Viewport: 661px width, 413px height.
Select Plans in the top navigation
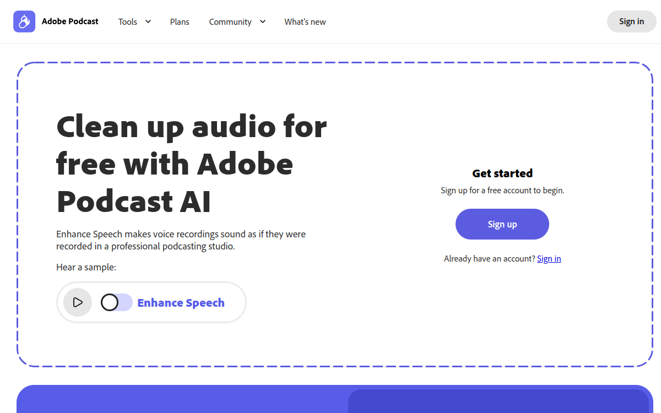pos(180,21)
